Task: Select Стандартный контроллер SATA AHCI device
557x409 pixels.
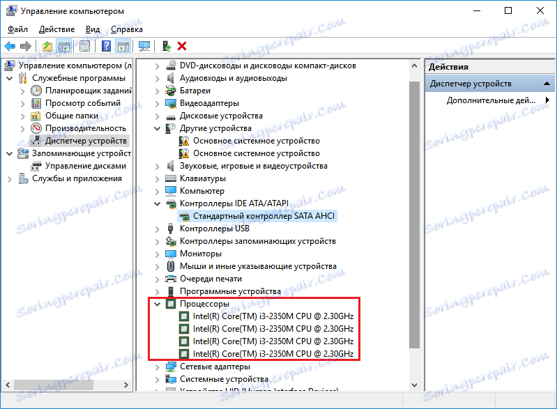Action: [264, 216]
